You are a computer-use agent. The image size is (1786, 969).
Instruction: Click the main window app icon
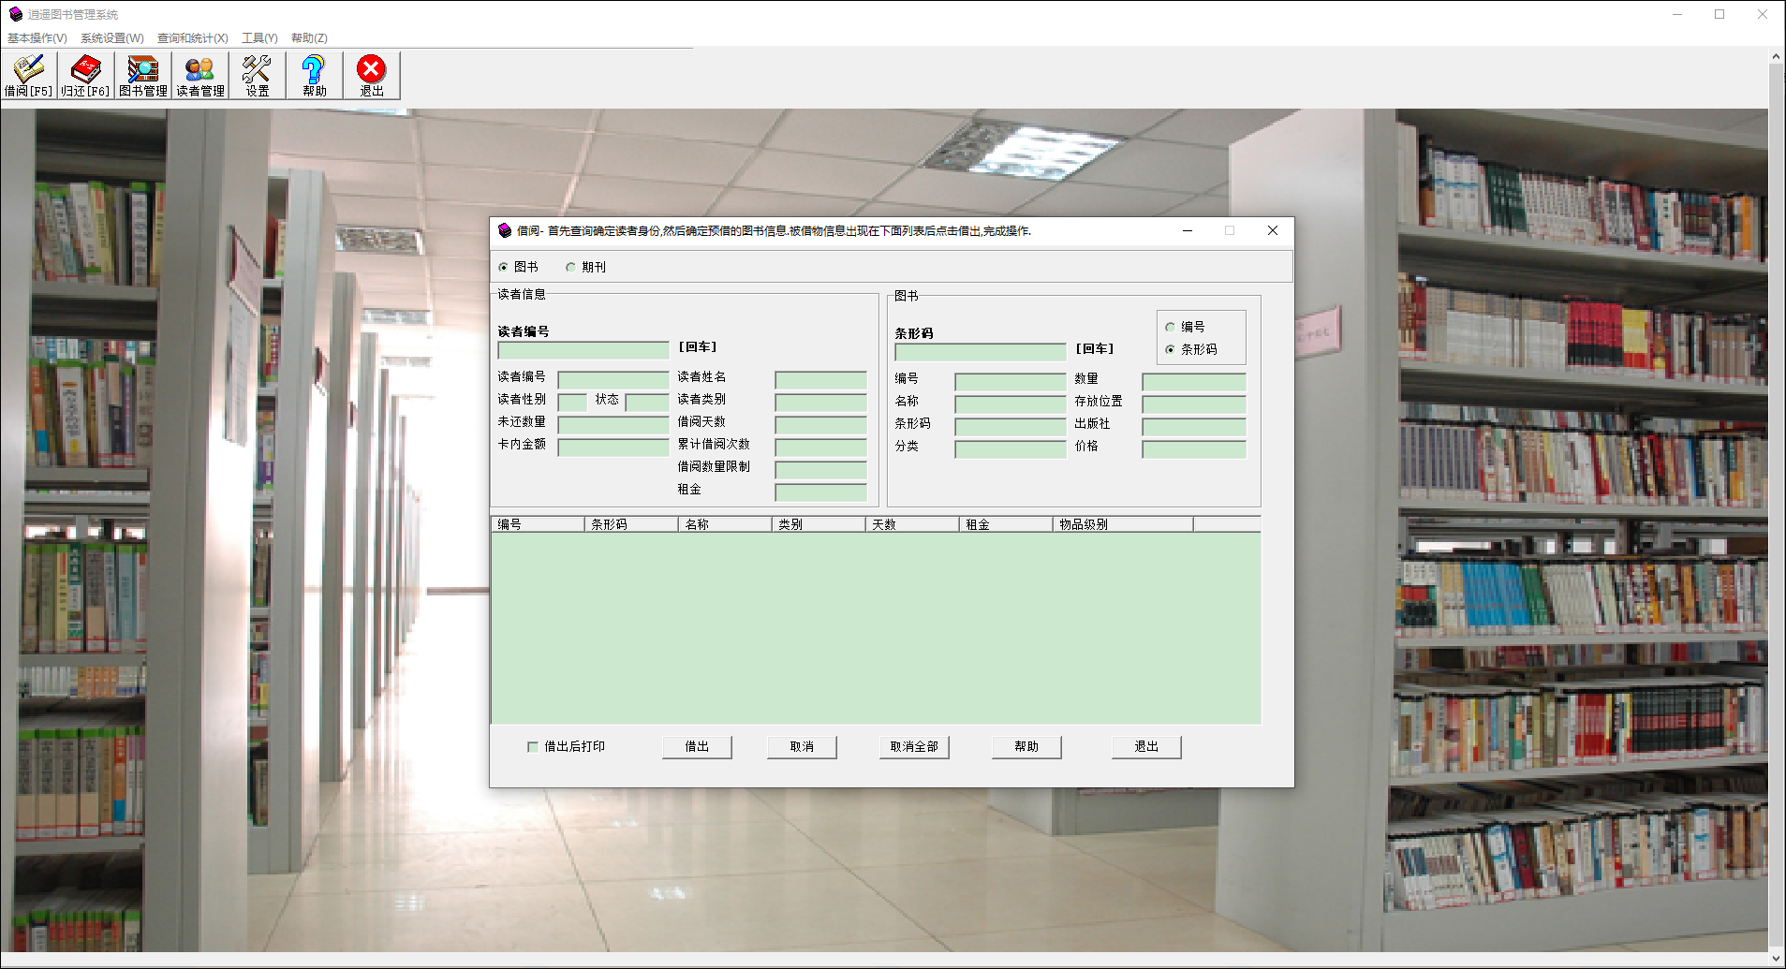(15, 14)
